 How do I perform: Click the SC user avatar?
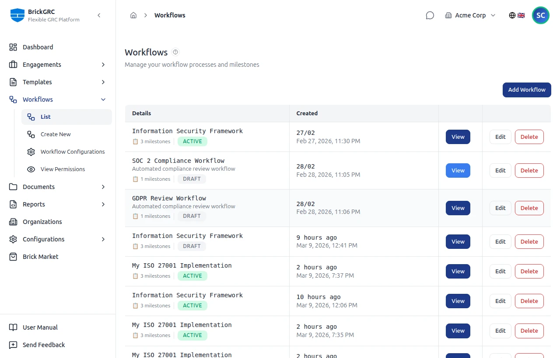pos(540,15)
